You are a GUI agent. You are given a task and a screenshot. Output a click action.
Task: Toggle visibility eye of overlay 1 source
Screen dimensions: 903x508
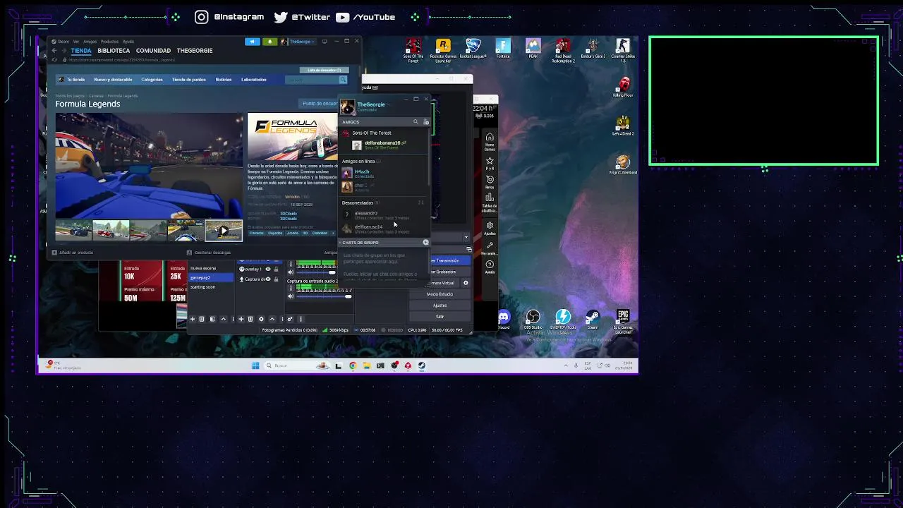pyautogui.click(x=267, y=269)
